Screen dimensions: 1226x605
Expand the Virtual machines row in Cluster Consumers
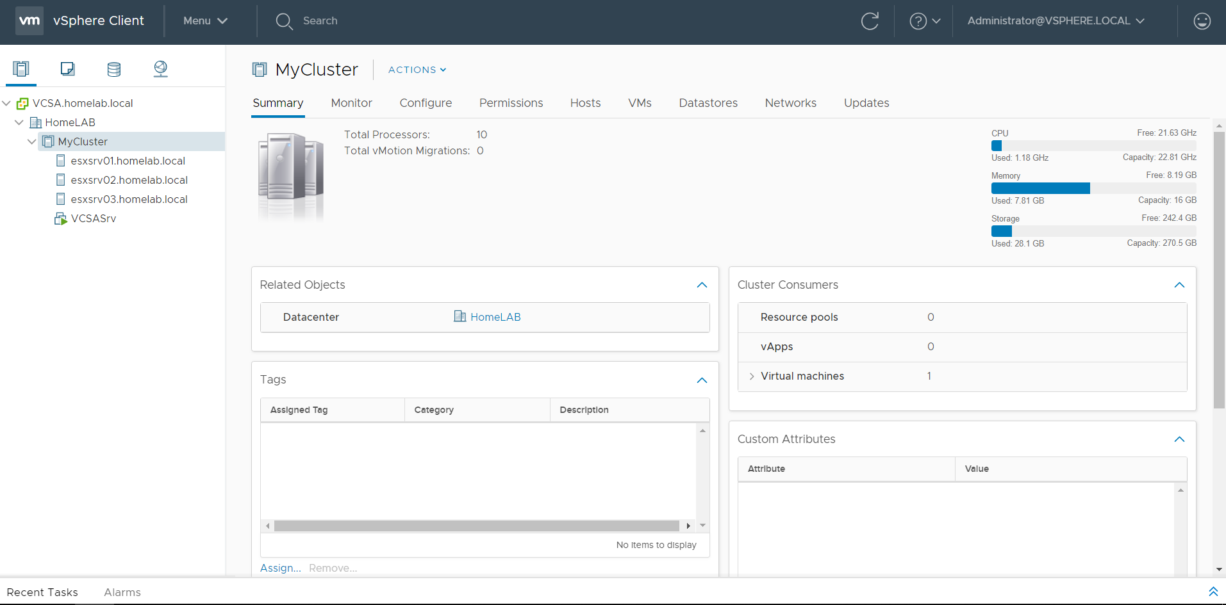pos(750,376)
